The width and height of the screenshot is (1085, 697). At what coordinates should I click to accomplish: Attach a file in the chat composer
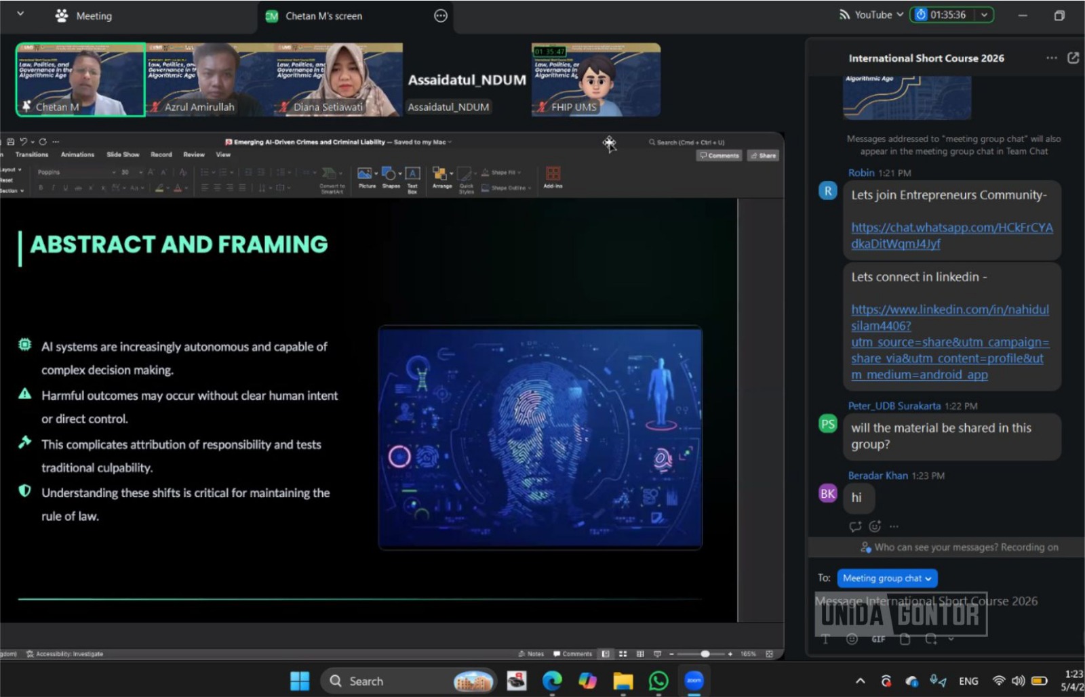(905, 639)
